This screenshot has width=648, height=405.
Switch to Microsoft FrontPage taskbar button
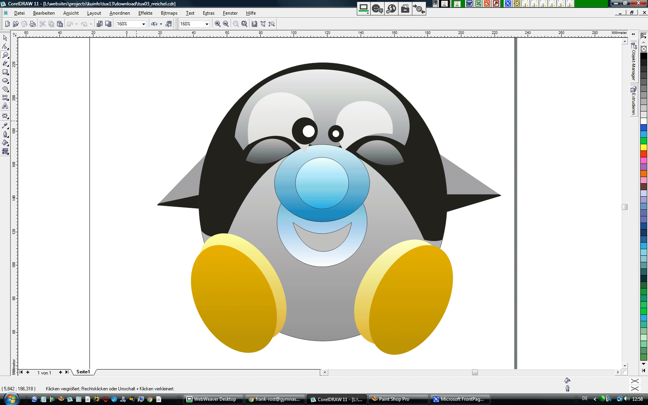(460, 399)
